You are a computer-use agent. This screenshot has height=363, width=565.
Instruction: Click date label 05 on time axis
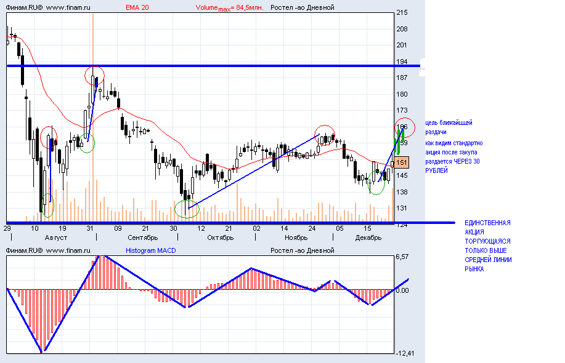[339, 228]
